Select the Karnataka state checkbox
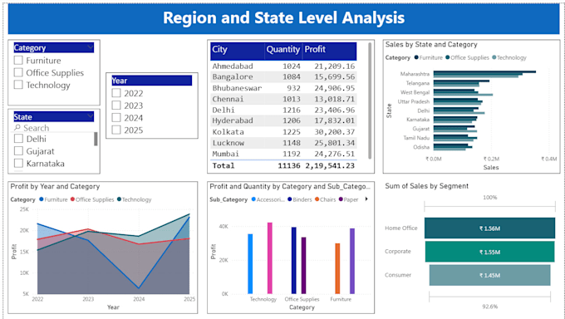This screenshot has height=319, width=565. pos(18,163)
